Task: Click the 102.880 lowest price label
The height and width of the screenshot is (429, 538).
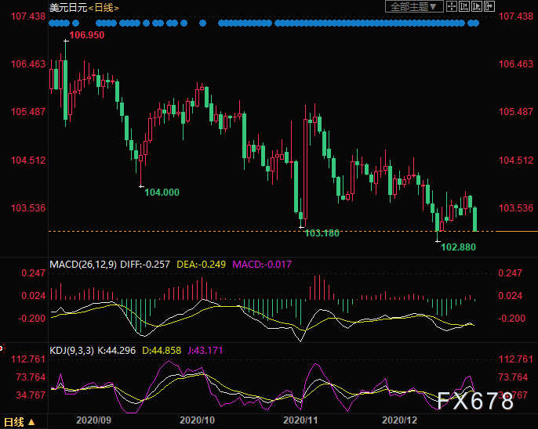Action: pos(459,247)
